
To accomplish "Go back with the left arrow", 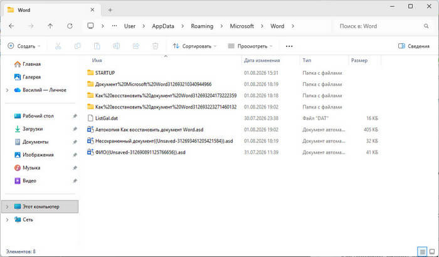I will click(11, 26).
